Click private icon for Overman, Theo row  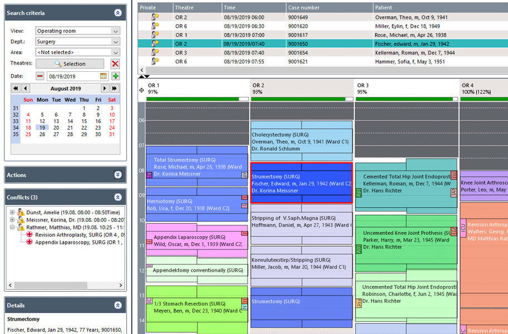[155, 17]
